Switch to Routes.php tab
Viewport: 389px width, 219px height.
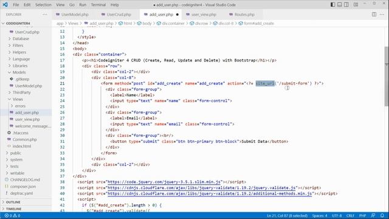tap(244, 15)
